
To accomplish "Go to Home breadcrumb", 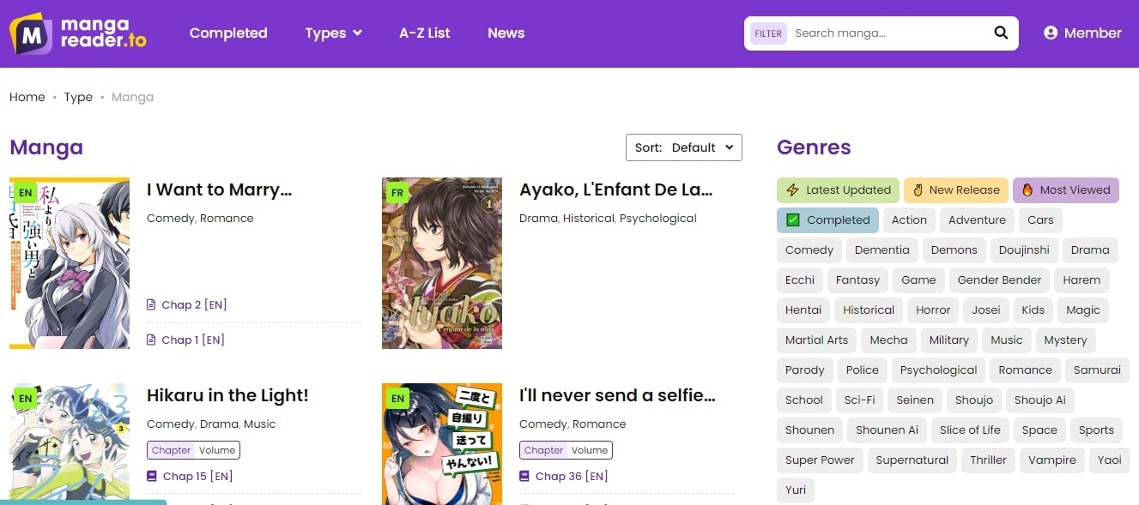I will (x=27, y=98).
